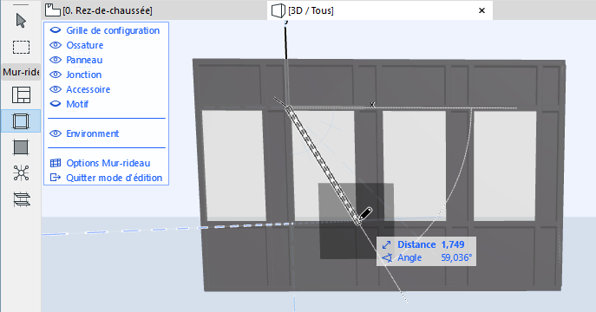
Task: Click the Jonction label
Action: tap(84, 75)
